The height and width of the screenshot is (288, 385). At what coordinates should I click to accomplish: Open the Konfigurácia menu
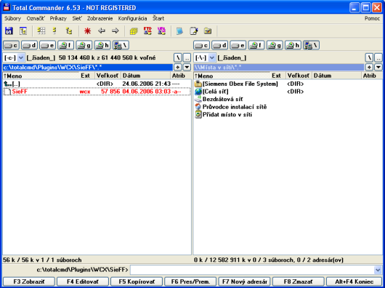133,19
